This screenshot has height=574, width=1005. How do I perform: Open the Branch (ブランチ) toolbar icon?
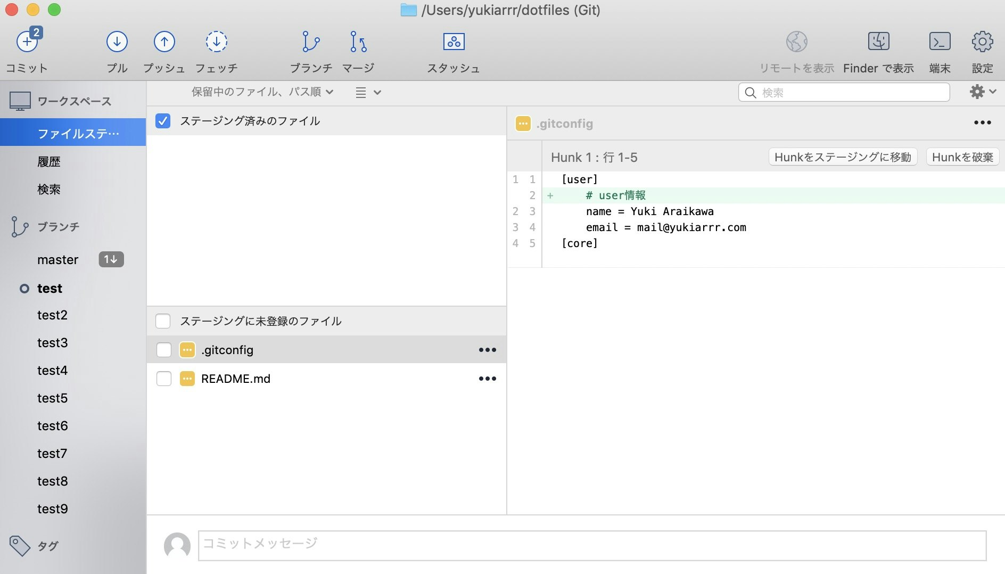tap(311, 42)
